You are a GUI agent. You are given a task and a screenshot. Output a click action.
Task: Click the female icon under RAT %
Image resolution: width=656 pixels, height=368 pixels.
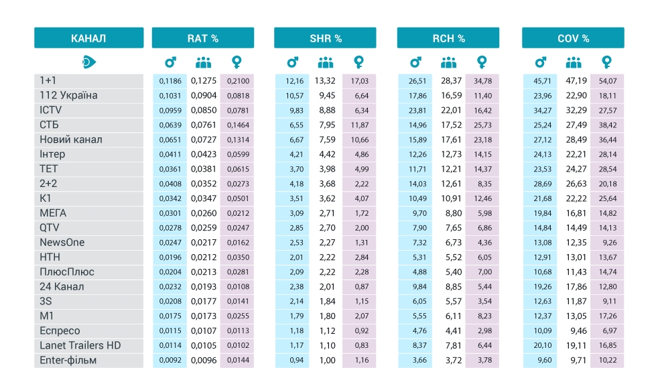[237, 62]
